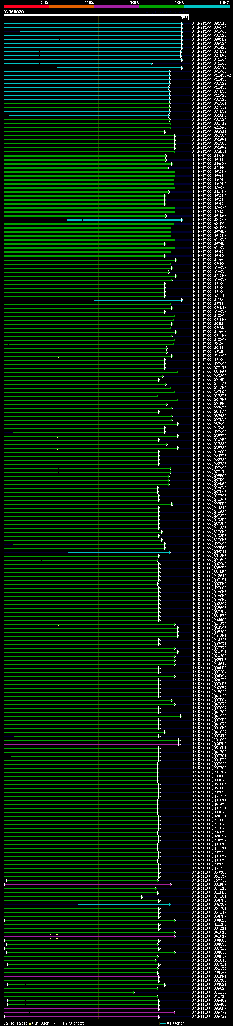This screenshot has height=1026, width=233.
Task: Click label UniRef100_Q9ZWA9
Action: coord(209,215)
